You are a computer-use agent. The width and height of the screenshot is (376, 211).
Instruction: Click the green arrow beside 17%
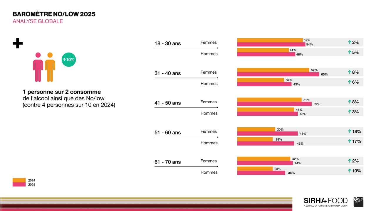pyautogui.click(x=350, y=141)
